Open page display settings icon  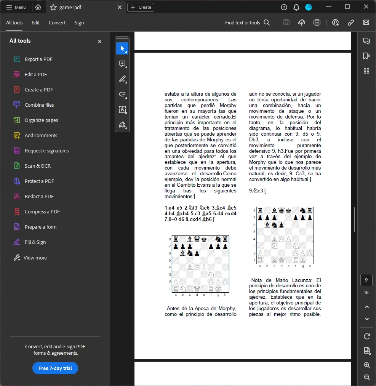366,351
